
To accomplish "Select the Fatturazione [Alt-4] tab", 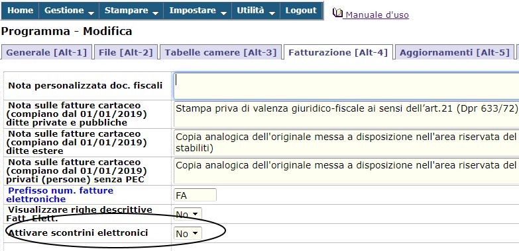I will tap(338, 52).
